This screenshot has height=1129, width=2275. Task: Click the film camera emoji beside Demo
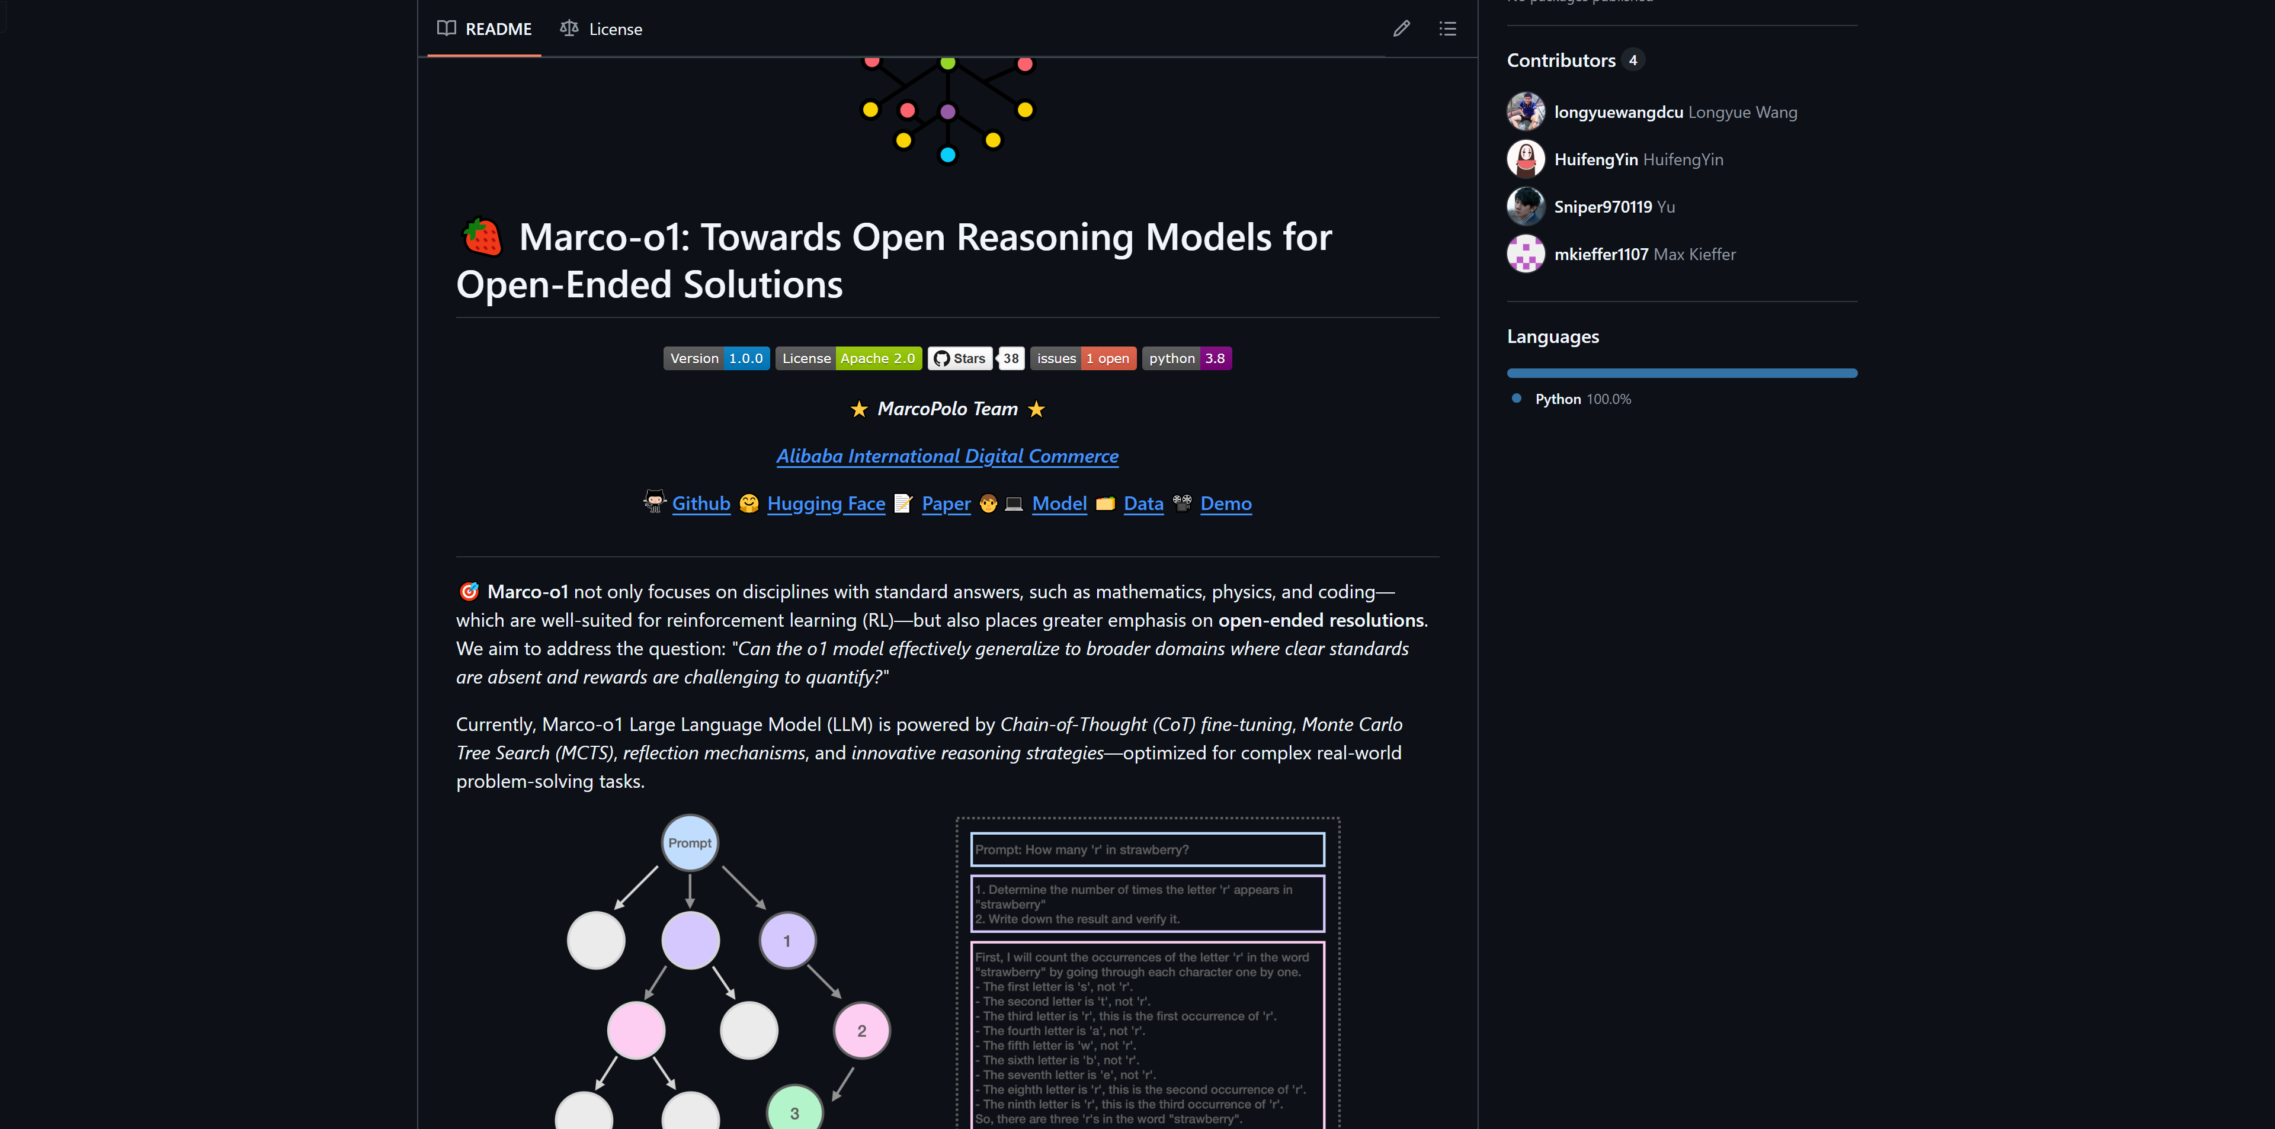(x=1182, y=503)
